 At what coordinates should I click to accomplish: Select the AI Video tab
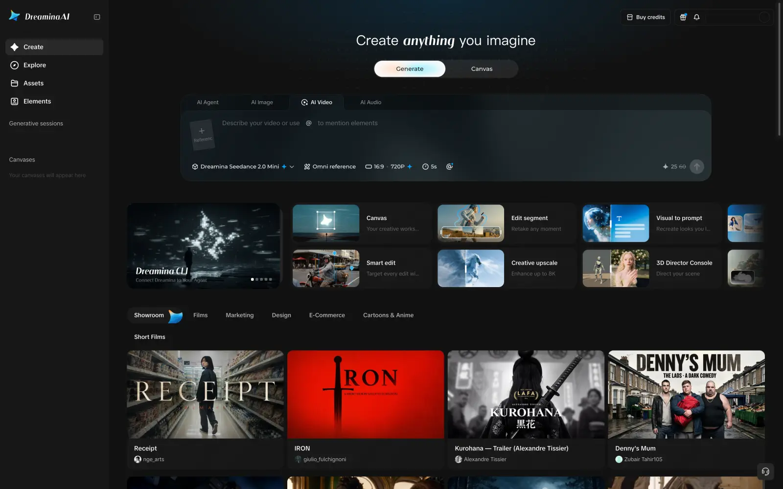[317, 102]
